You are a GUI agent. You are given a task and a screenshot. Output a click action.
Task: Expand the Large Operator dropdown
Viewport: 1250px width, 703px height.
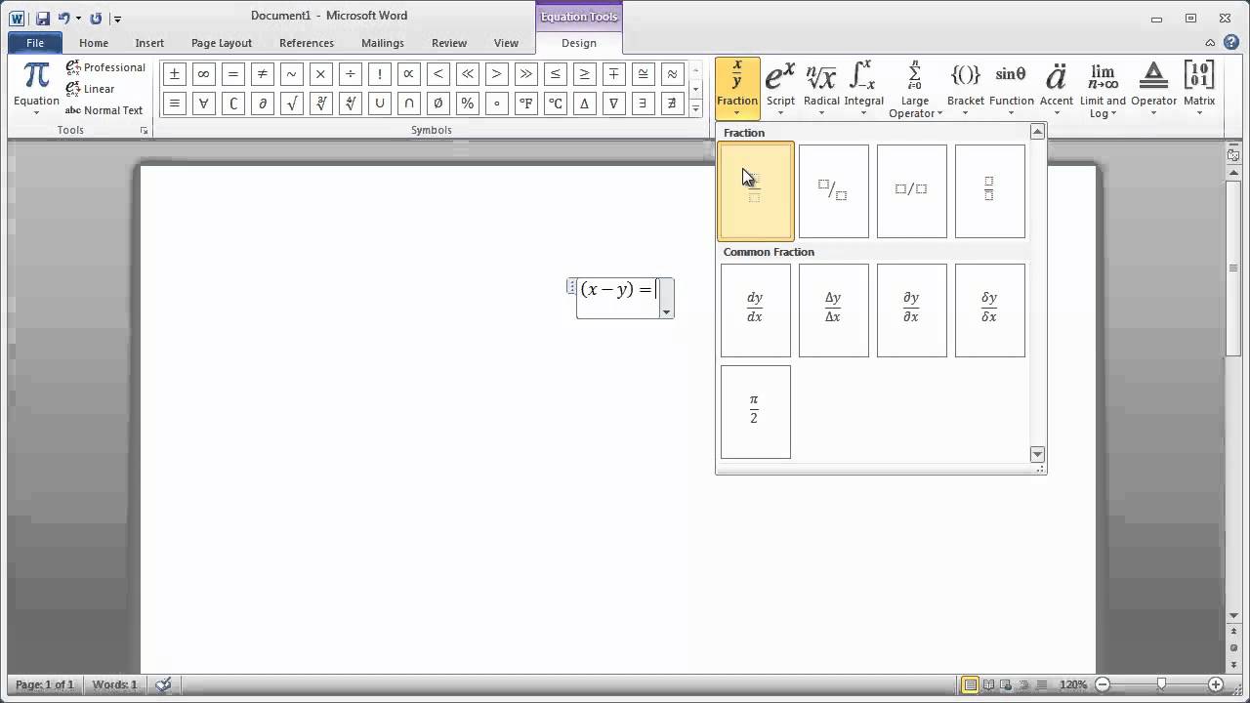click(915, 89)
